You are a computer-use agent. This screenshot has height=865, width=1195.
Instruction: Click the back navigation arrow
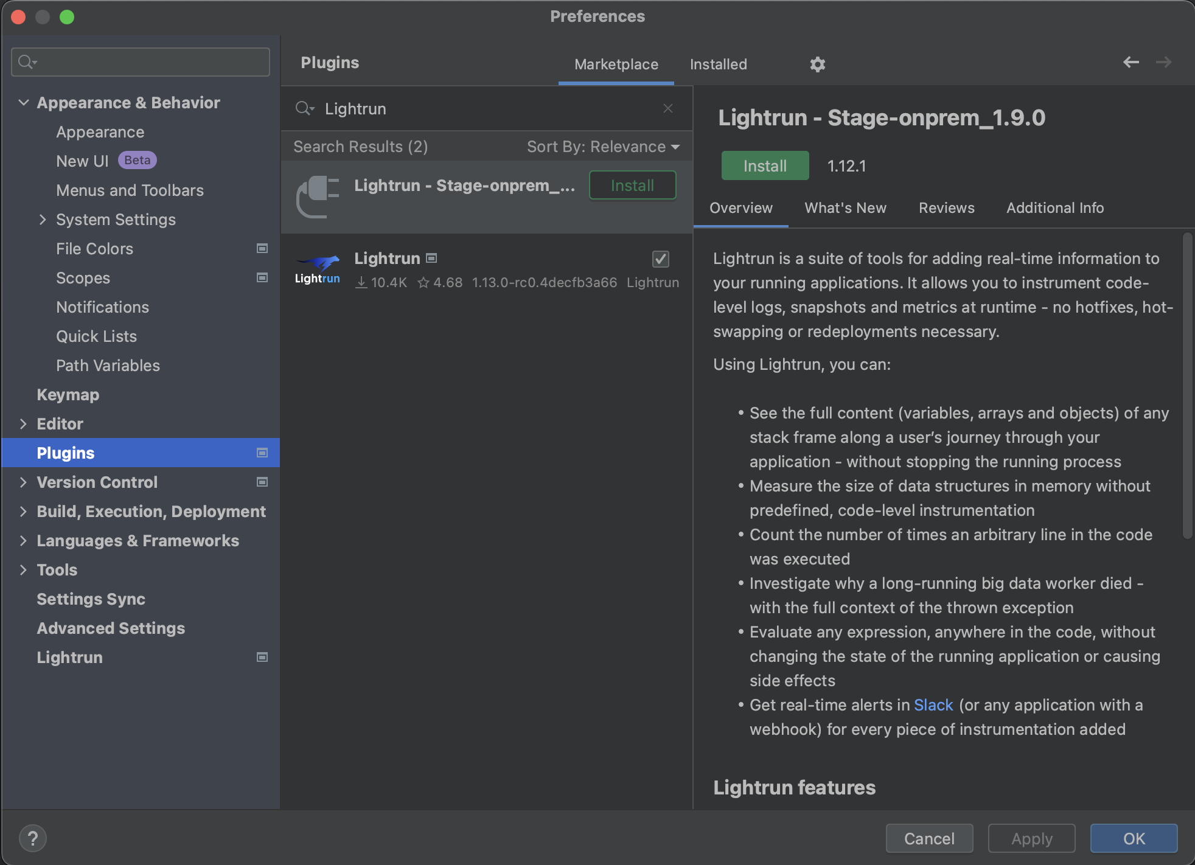[x=1131, y=62]
